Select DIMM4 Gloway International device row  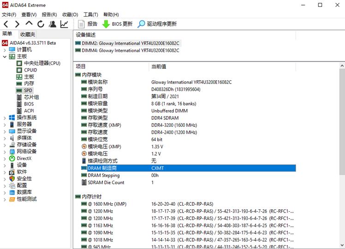pos(127,51)
